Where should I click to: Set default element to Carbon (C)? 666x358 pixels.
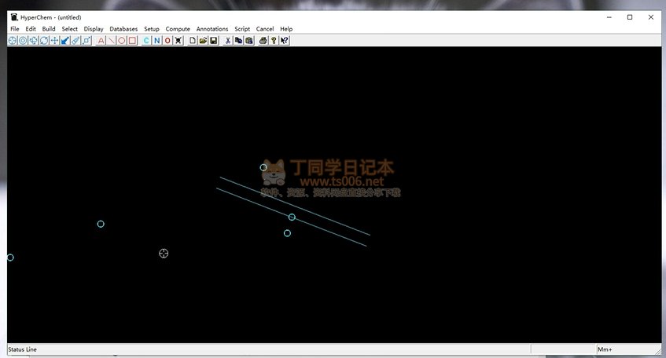click(146, 40)
